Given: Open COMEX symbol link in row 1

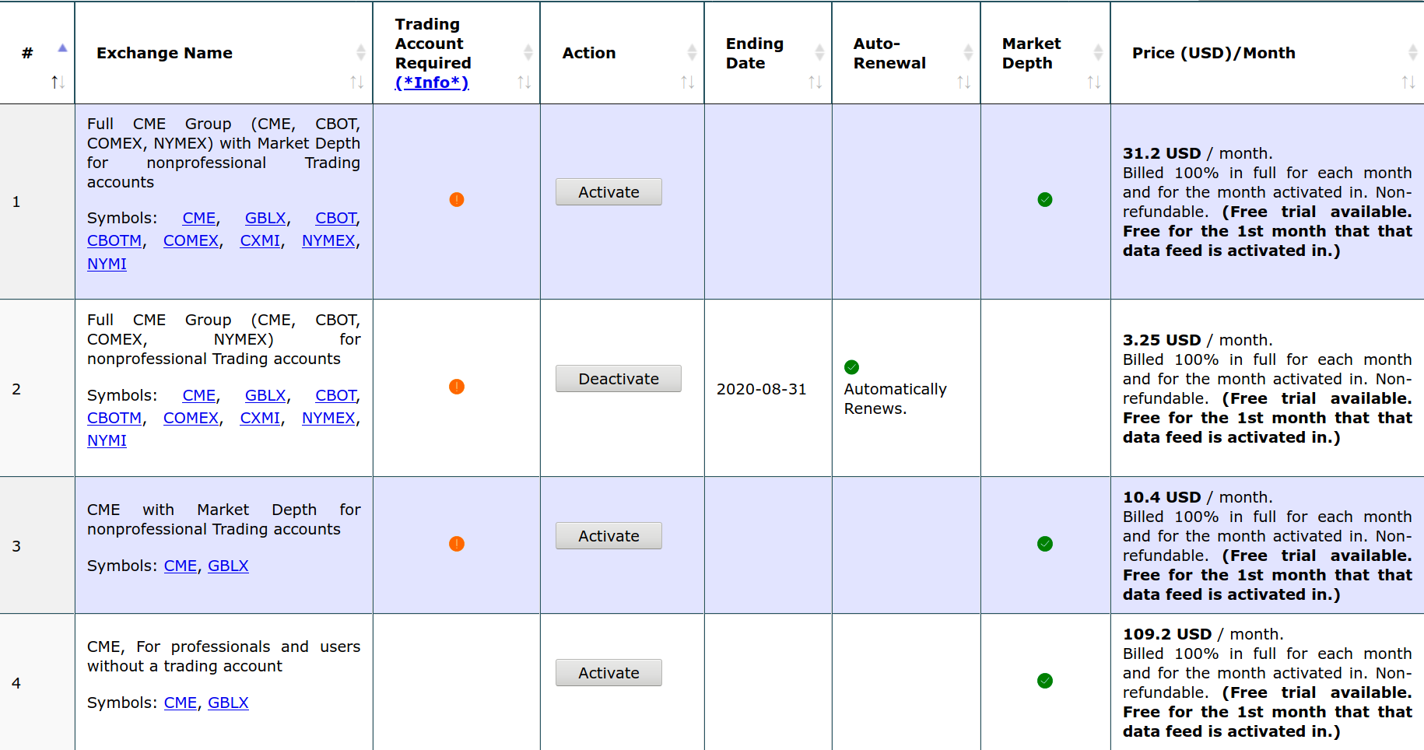Looking at the screenshot, I should click(x=191, y=241).
